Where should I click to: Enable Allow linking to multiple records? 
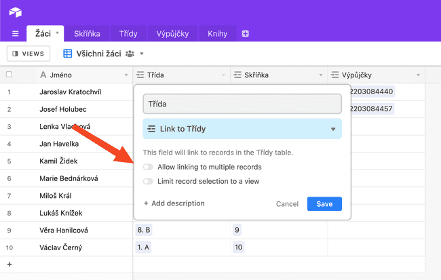(x=148, y=167)
